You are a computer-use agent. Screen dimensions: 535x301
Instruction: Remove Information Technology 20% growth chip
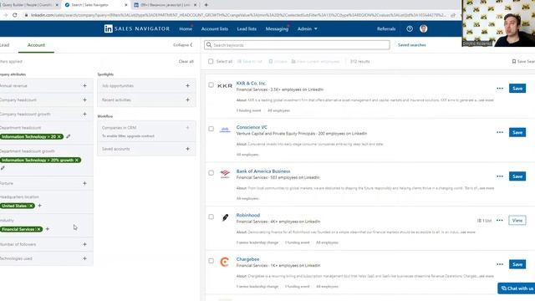tap(77, 160)
